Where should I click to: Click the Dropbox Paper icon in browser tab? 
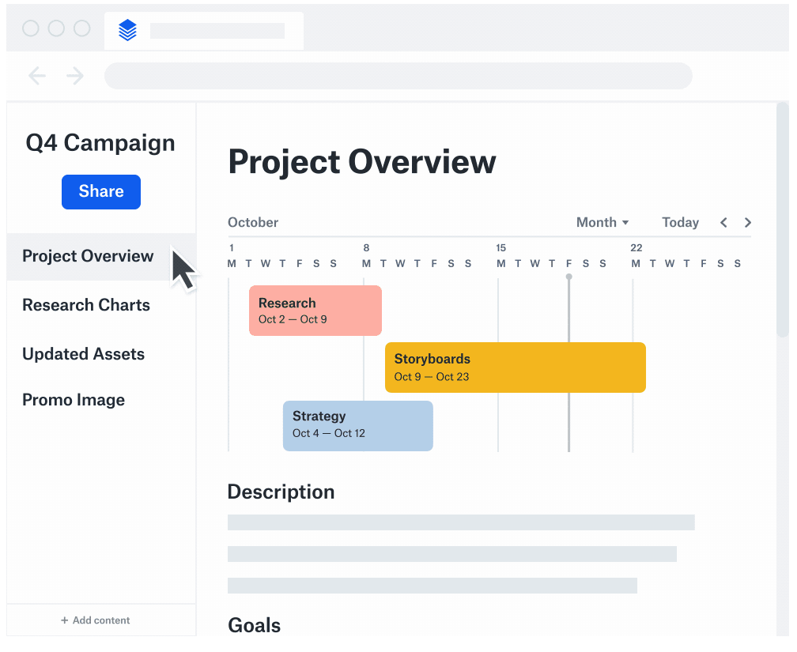coord(127,29)
